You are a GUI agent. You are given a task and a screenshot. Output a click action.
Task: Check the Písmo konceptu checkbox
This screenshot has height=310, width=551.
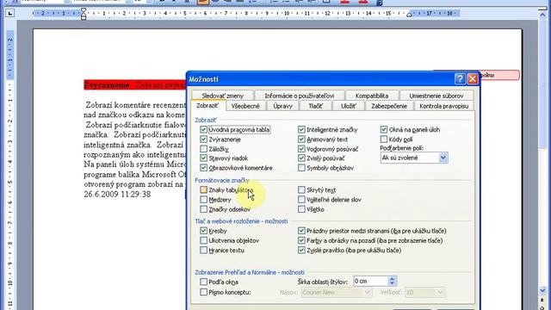203,292
